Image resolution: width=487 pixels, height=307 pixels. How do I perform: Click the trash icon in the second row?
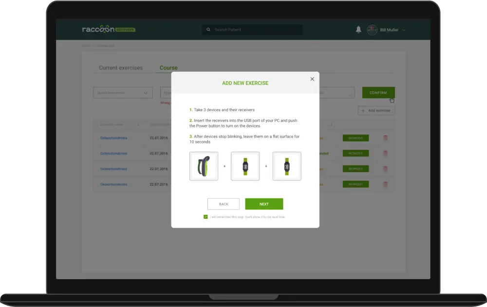(385, 153)
